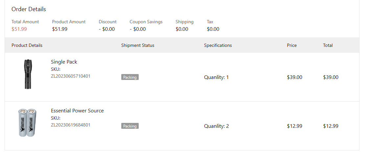The width and height of the screenshot is (374, 155).
Task: Click the Packing badge for Single Pack
Action: coord(130,77)
